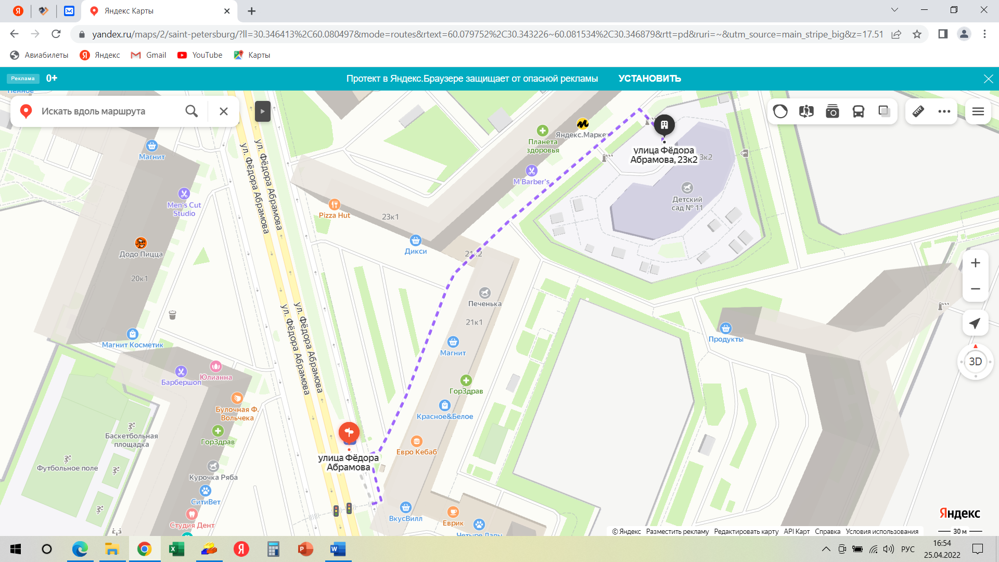999x562 pixels.
Task: Click the Продукты shop marker
Action: 725,328
